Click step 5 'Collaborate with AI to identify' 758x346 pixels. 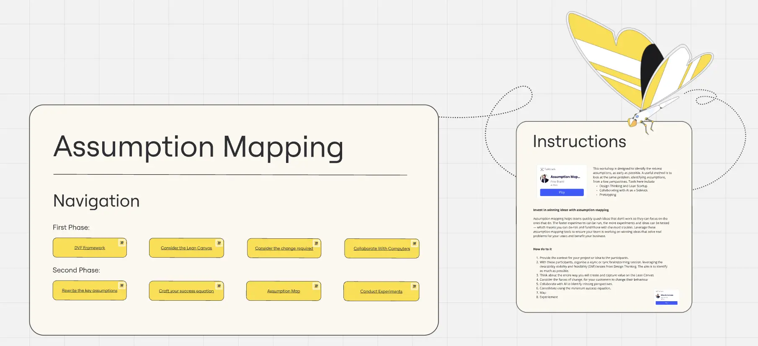point(576,284)
